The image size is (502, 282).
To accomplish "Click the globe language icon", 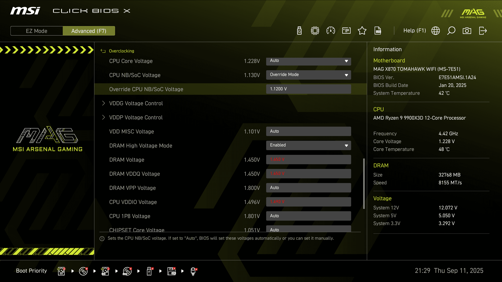I will 436,31.
